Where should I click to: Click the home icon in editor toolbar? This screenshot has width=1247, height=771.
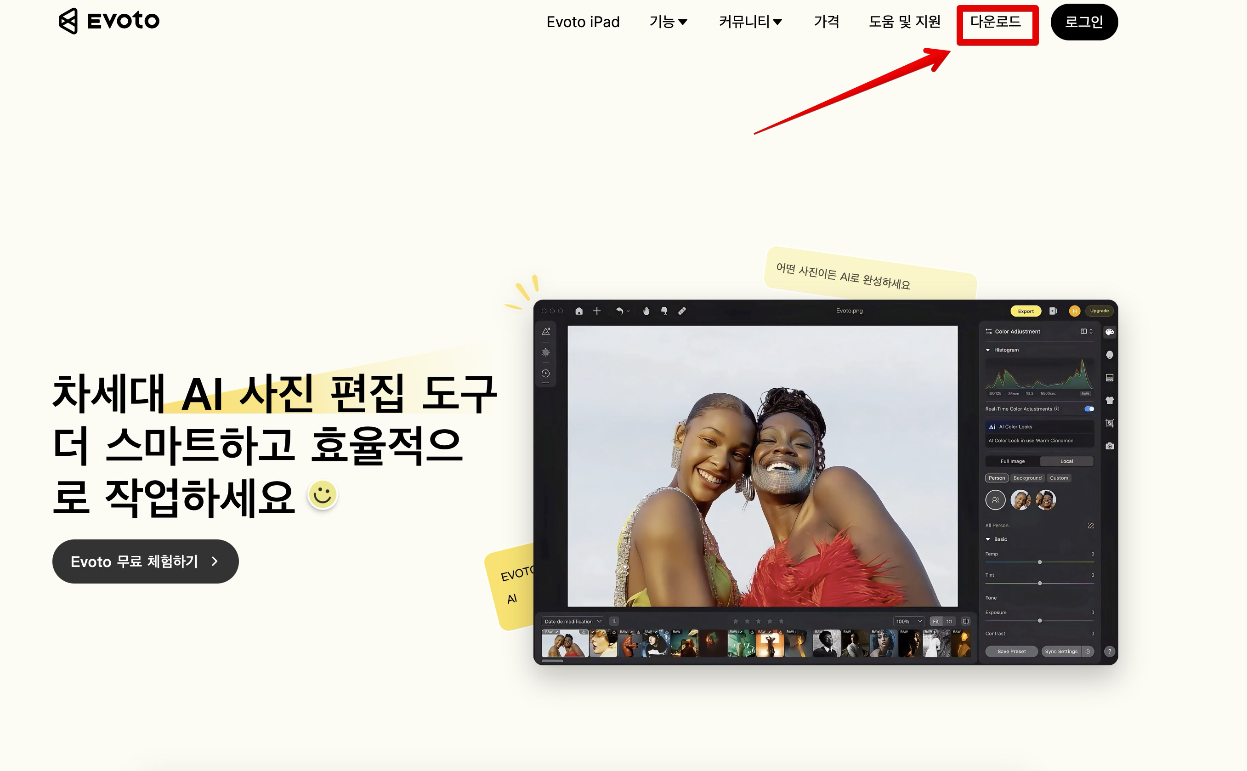click(578, 311)
